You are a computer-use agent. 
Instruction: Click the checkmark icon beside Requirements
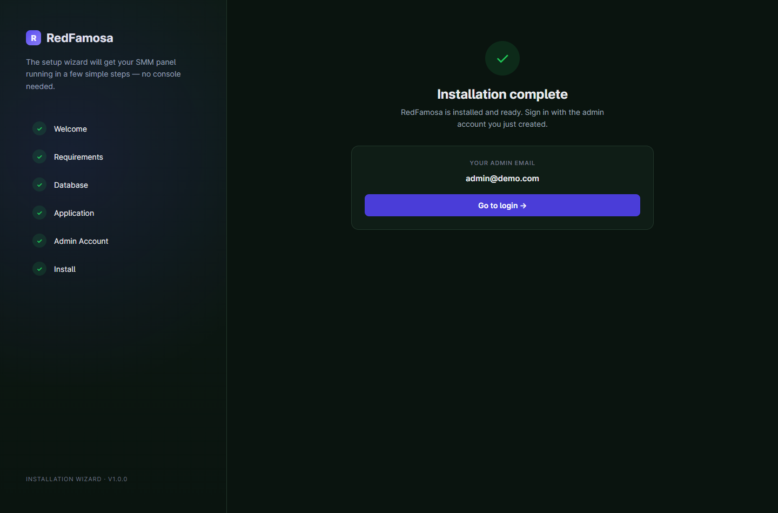[x=39, y=156]
